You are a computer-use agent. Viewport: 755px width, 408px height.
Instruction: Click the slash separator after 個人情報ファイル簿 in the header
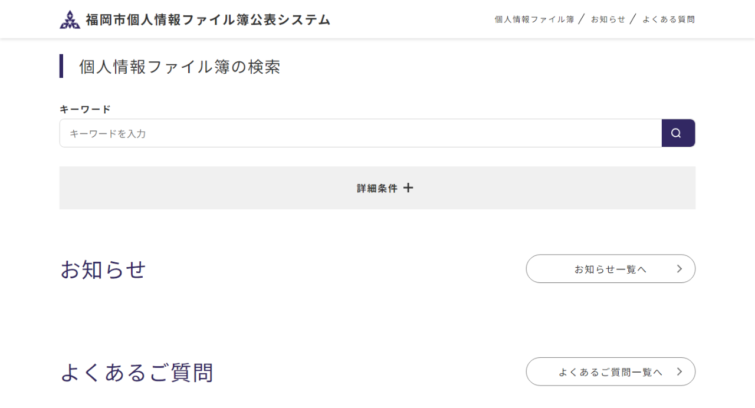point(582,19)
